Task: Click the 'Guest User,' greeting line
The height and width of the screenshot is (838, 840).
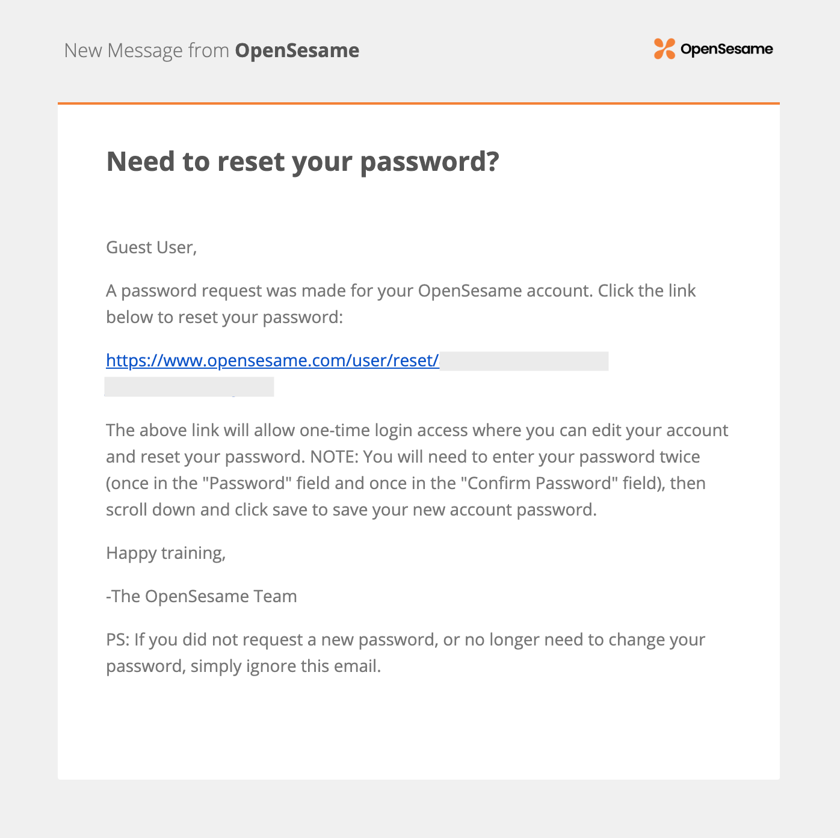Action: (x=152, y=247)
